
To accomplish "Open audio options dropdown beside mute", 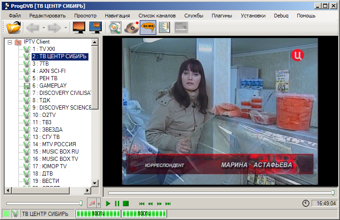I will (x=99, y=204).
